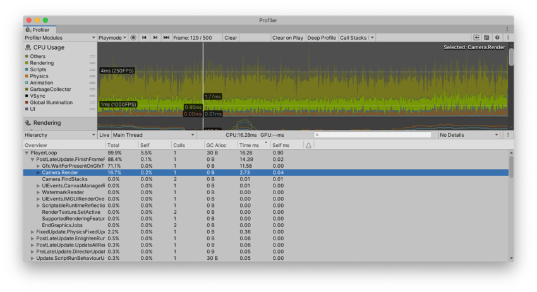Click in the hierarchy search field
Image resolution: width=537 pixels, height=292 pixels.
[x=373, y=135]
